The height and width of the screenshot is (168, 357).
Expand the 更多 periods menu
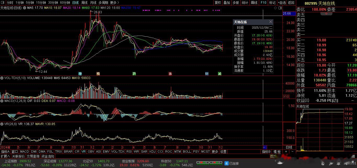[x=114, y=3]
